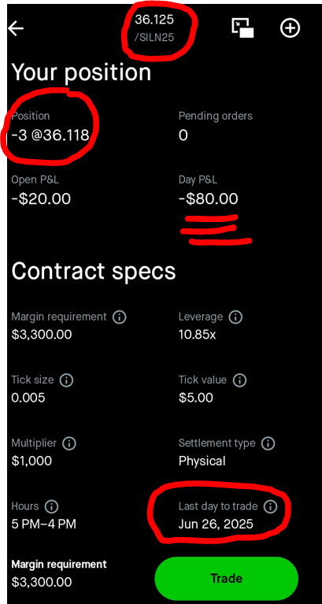
Task: Open Last day to trade info
Action: click(x=270, y=506)
